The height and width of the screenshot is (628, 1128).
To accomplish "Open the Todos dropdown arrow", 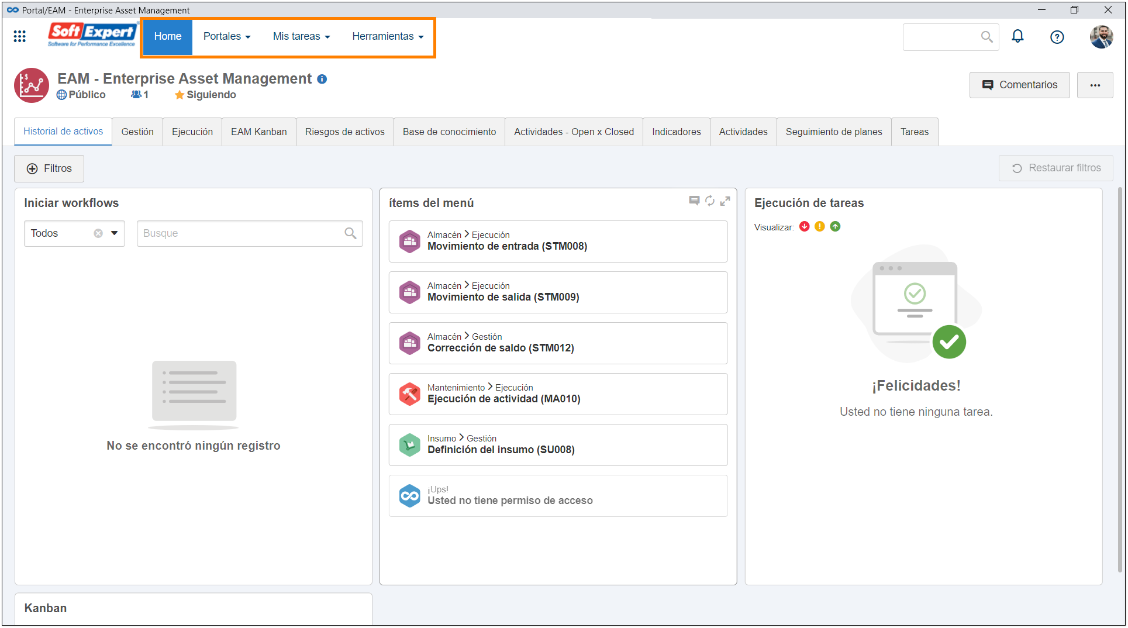I will click(x=115, y=233).
